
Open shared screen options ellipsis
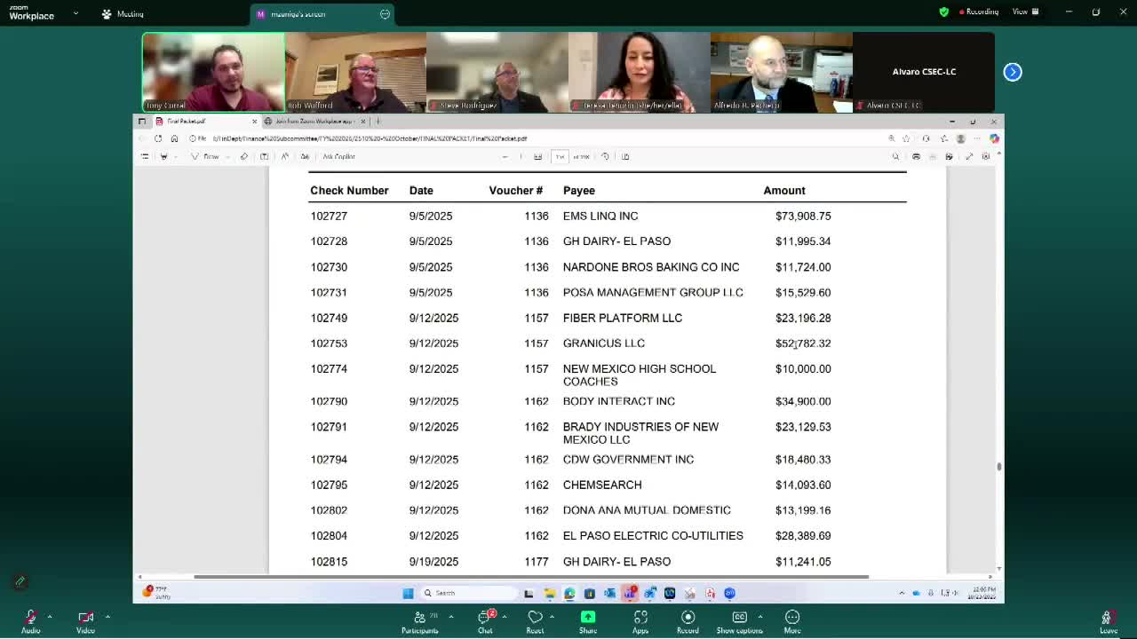point(385,14)
